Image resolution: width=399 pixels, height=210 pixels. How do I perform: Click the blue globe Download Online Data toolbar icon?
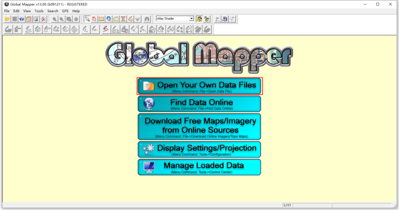(22, 19)
